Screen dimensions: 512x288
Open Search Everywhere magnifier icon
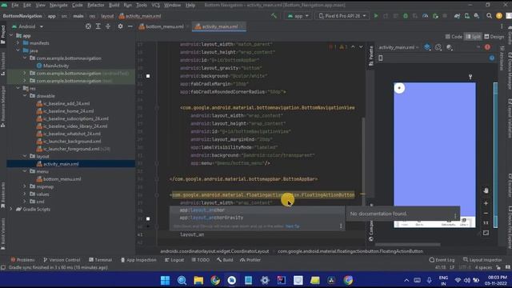pyautogui.click(x=489, y=16)
